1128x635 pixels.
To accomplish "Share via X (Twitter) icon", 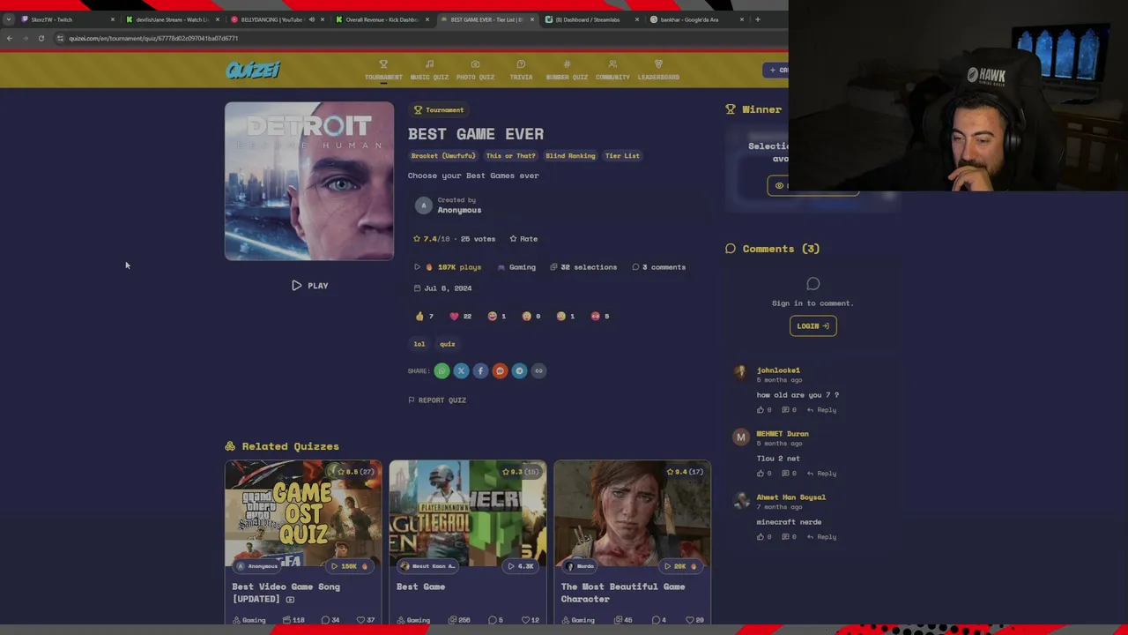I will (461, 371).
